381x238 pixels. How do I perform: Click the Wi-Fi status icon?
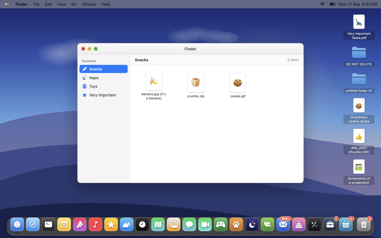(x=322, y=4)
